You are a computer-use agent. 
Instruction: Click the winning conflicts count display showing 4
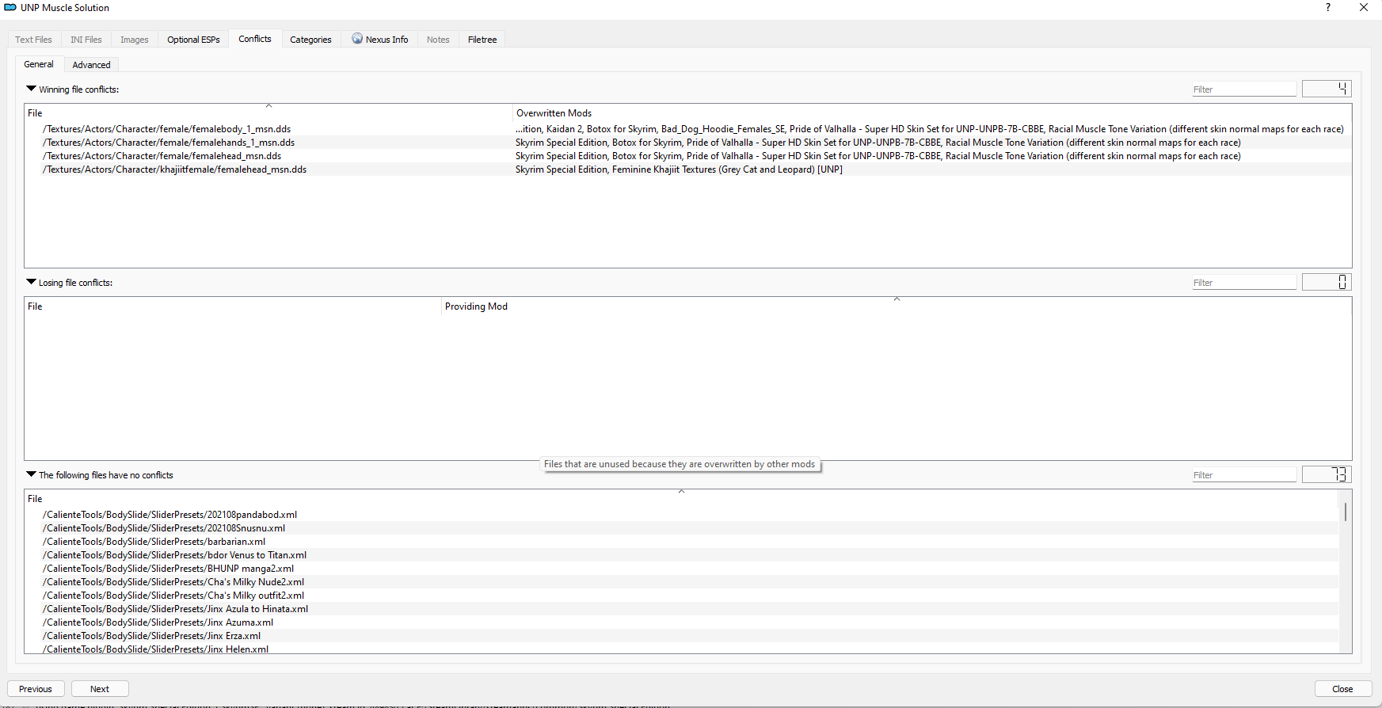pyautogui.click(x=1327, y=89)
